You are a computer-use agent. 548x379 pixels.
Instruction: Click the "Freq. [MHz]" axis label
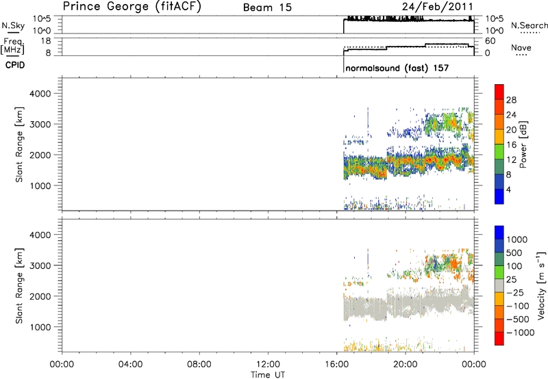click(13, 46)
